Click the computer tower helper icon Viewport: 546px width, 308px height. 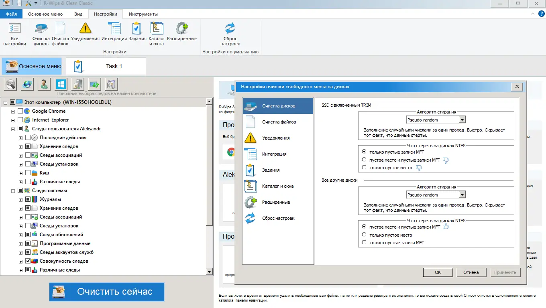coord(78,84)
